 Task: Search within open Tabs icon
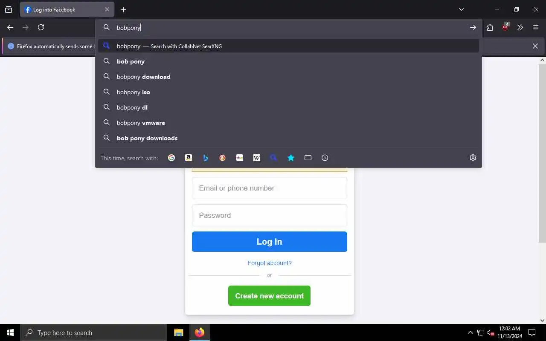tap(308, 158)
